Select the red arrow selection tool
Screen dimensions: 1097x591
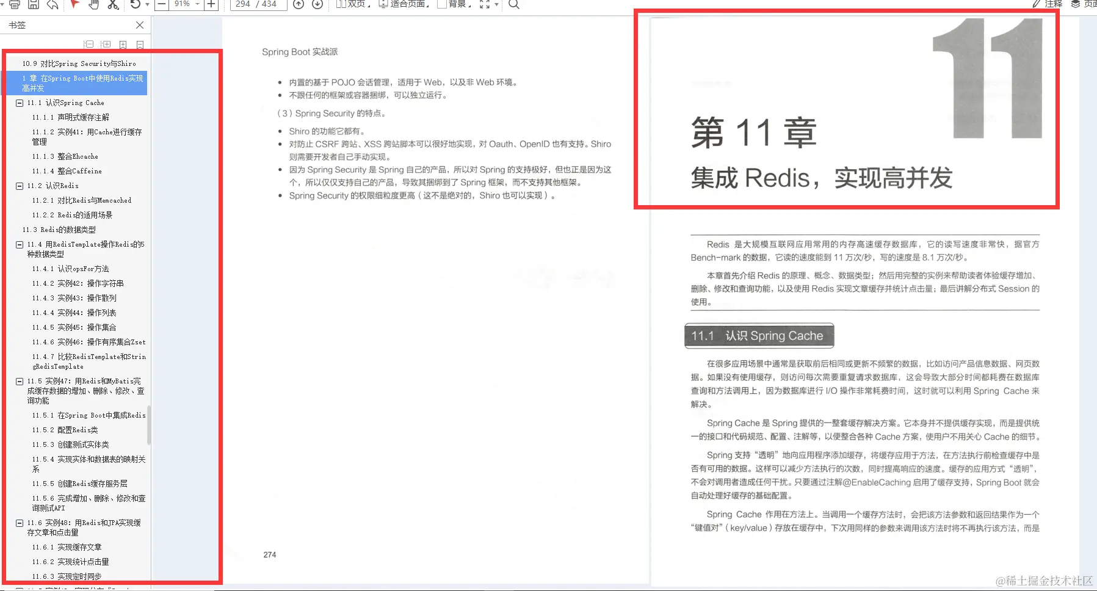tap(74, 4)
